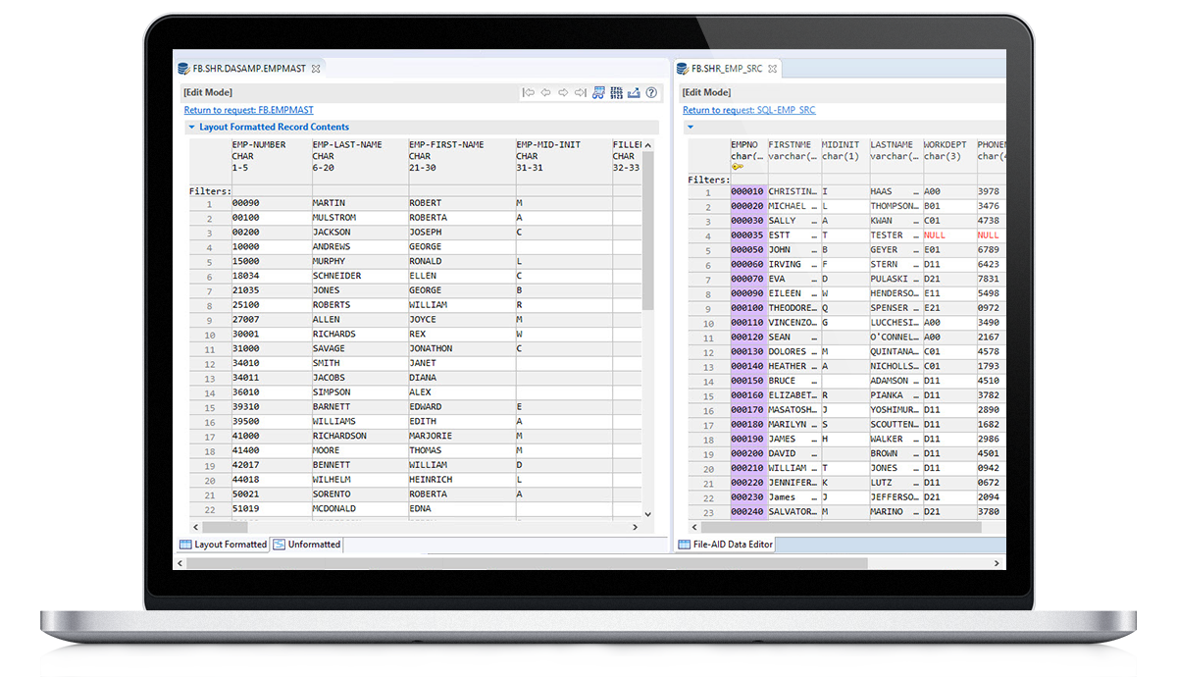Click the first record navigation arrow
The image size is (1177, 677).
click(529, 92)
